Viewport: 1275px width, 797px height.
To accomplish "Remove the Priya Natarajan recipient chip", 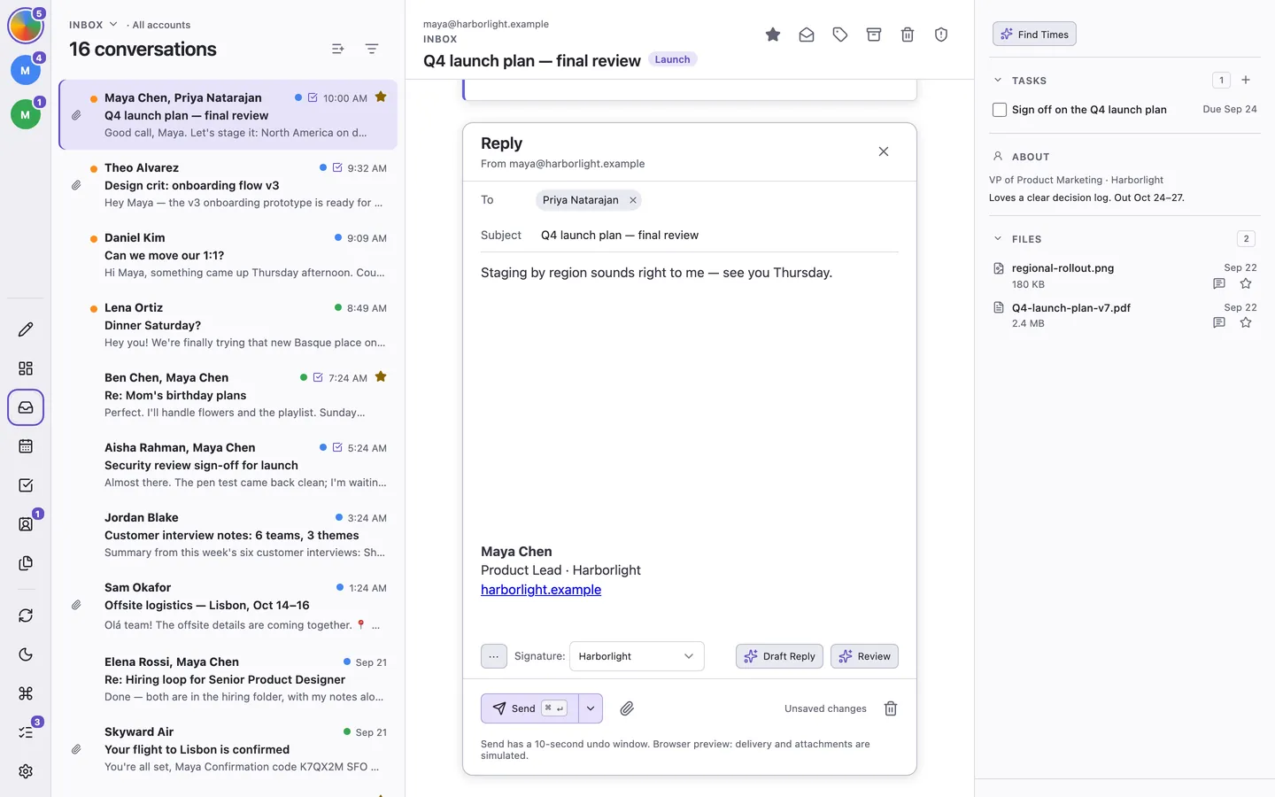I will pos(633,200).
